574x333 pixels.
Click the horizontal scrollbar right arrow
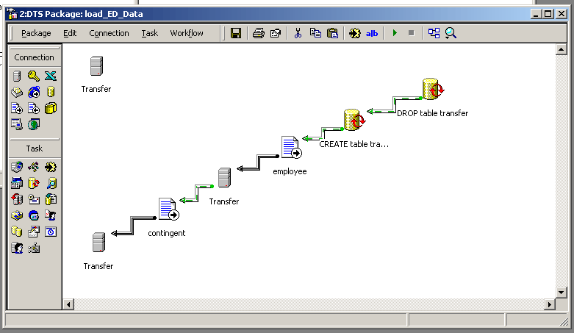point(550,304)
